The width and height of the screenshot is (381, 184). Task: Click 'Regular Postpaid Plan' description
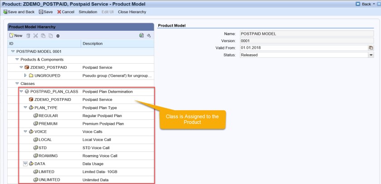[x=102, y=116]
